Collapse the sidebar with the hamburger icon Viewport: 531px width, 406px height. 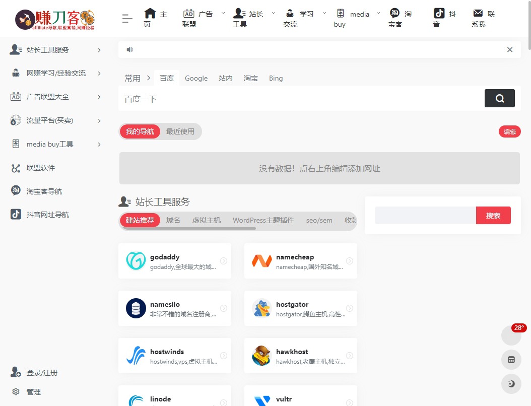pyautogui.click(x=127, y=19)
